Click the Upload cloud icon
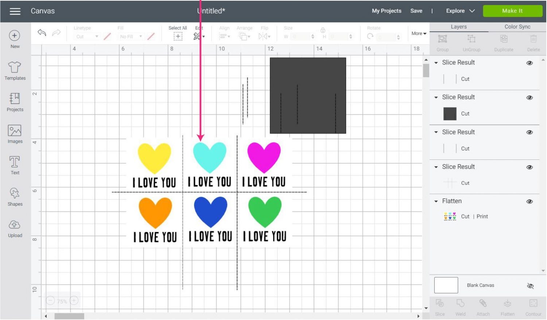The image size is (547, 320). click(x=15, y=225)
